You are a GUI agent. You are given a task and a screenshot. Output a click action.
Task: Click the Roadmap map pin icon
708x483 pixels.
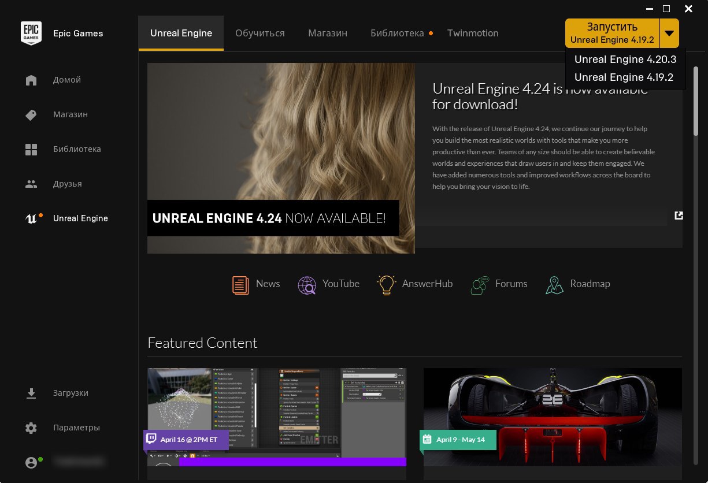coord(554,284)
